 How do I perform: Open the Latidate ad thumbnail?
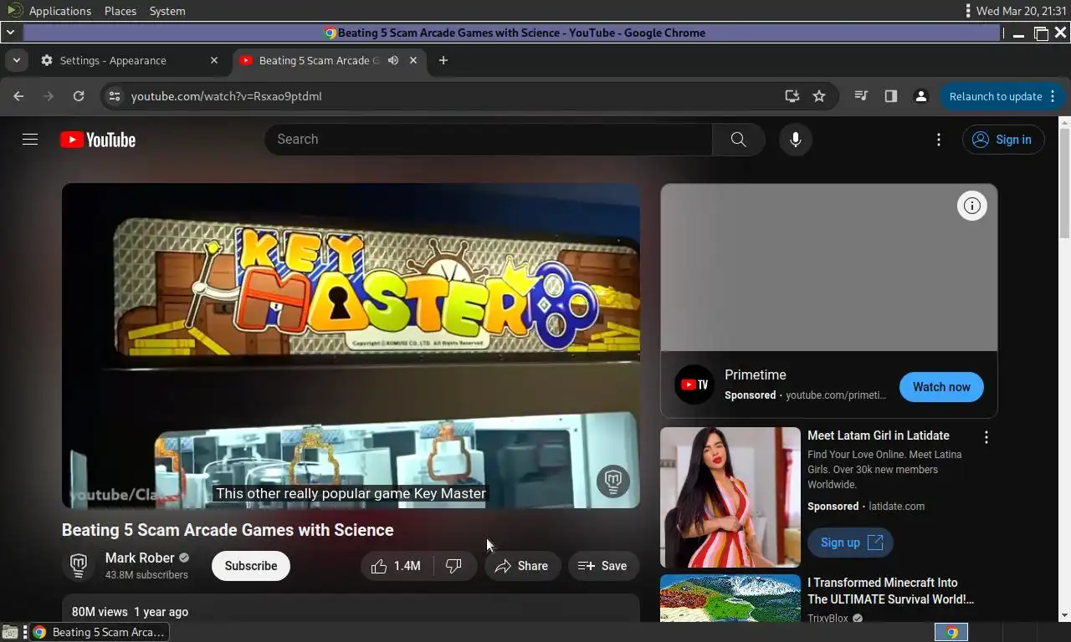point(730,497)
